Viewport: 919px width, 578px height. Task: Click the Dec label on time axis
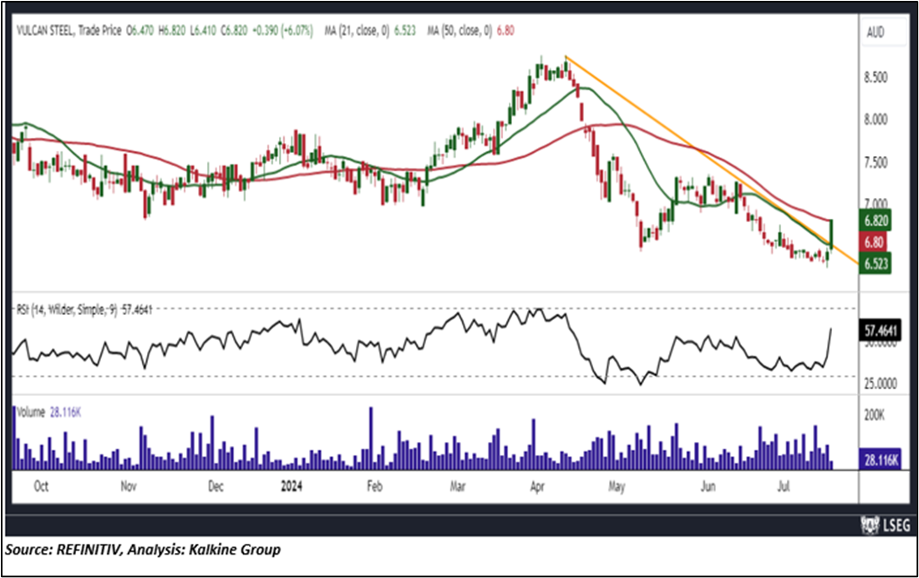click(216, 487)
